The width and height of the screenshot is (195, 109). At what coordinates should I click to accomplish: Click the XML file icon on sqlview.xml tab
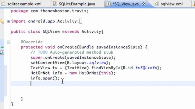157,4
